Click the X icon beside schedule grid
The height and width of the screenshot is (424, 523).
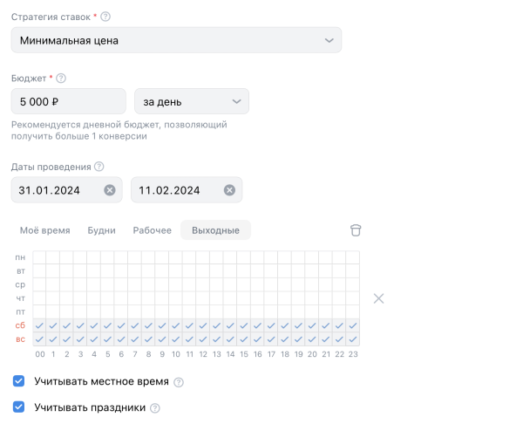click(378, 298)
